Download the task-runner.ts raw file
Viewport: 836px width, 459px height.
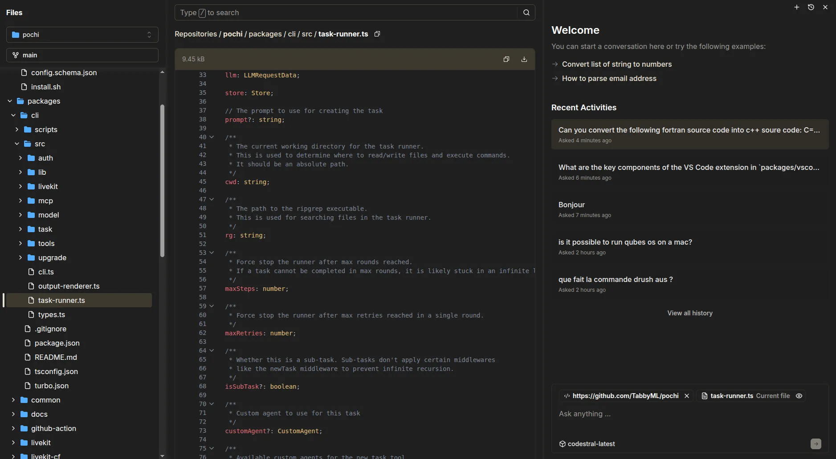523,59
